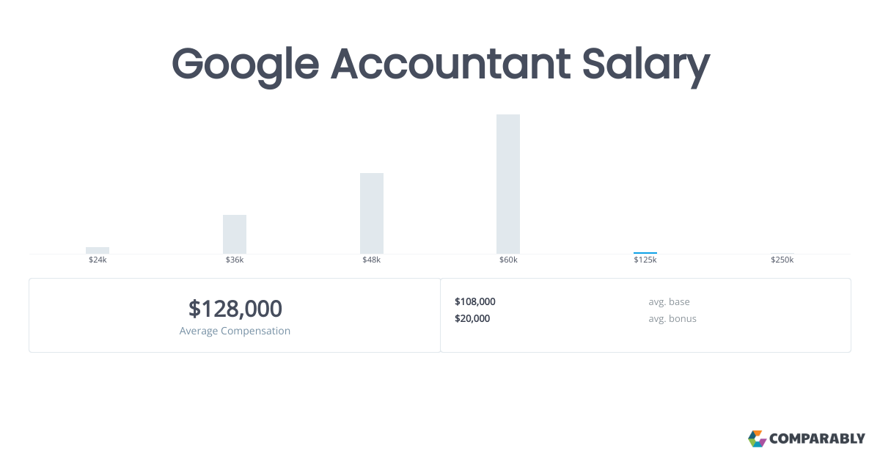
Task: Click the $36k axis label
Action: tap(235, 260)
